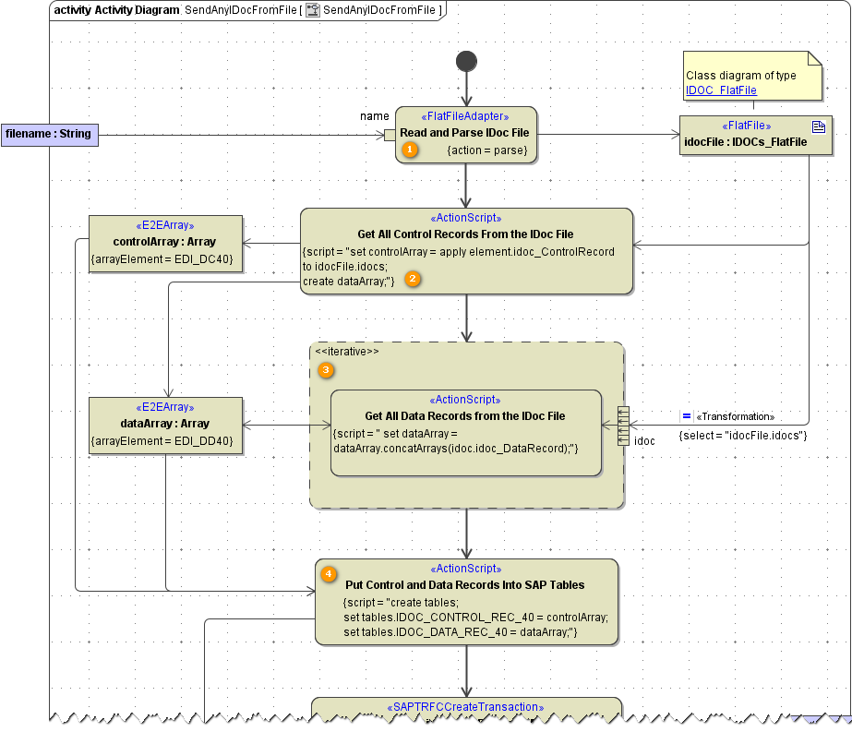The height and width of the screenshot is (732, 852).
Task: Click the SendAnyIDocFromFile diagram header icon
Action: tap(313, 10)
